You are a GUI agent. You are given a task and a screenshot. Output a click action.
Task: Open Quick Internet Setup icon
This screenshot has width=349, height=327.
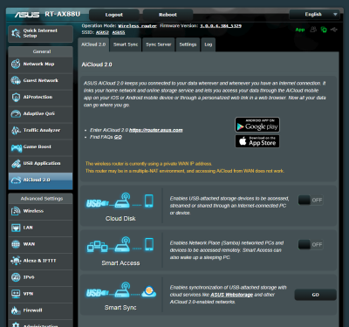click(16, 33)
